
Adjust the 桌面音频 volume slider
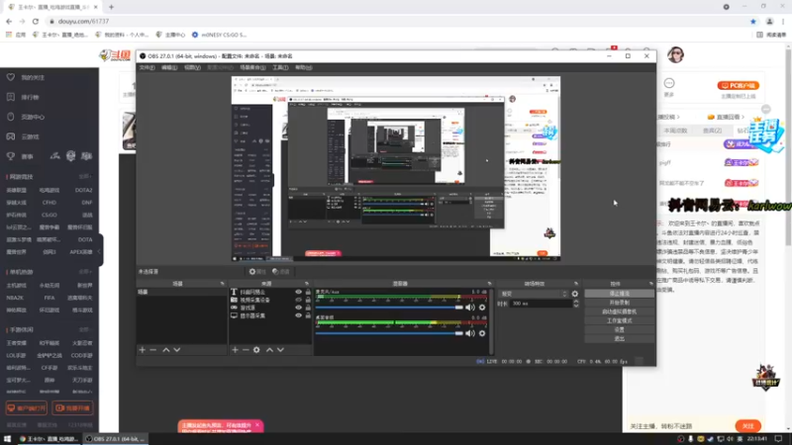[x=389, y=333]
